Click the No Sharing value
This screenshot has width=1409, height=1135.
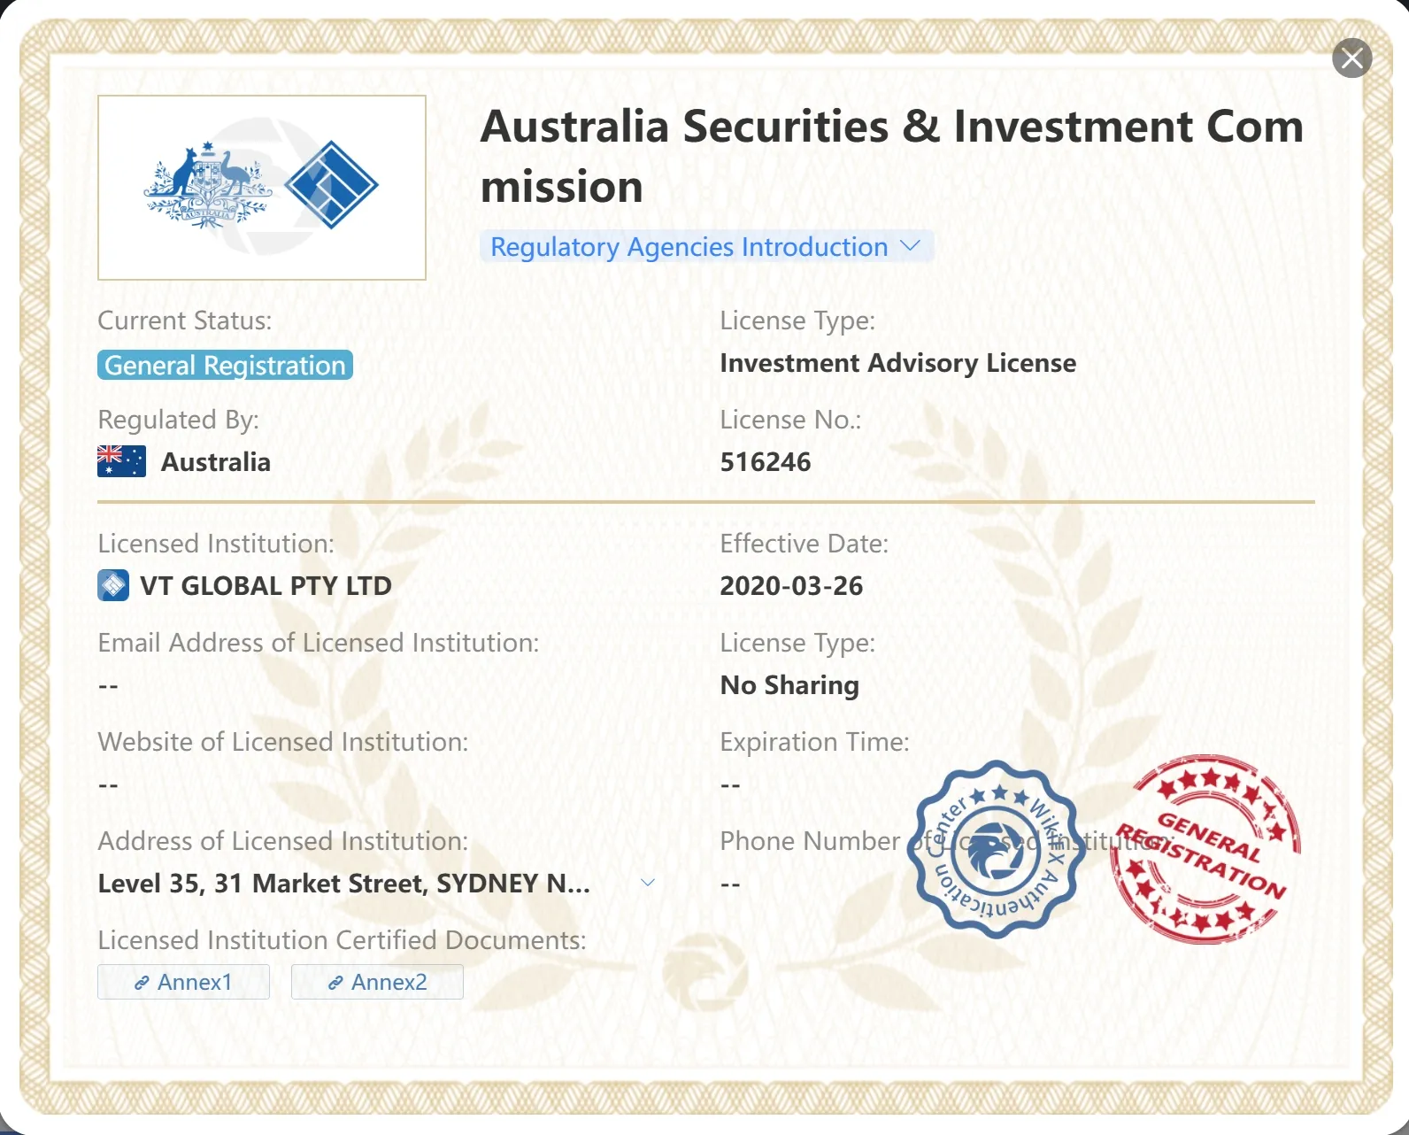coord(789,685)
